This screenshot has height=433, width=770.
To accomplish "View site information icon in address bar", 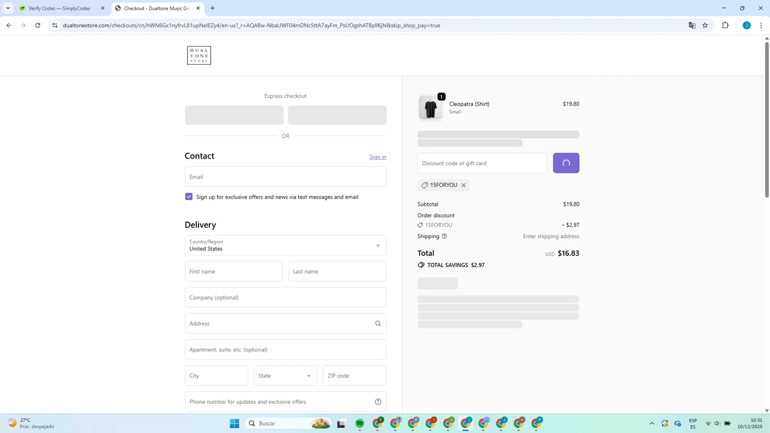I will [55, 25].
